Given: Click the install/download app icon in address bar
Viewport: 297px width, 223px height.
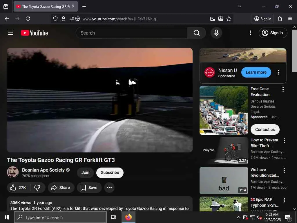Looking at the screenshot, I should click(221, 19).
